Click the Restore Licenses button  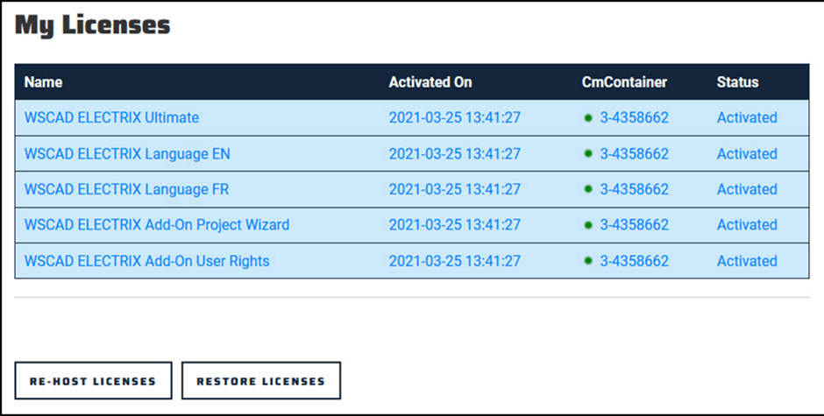(x=261, y=381)
